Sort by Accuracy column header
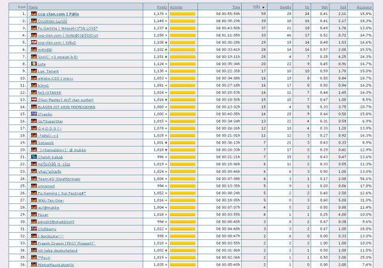383x268 pixels. [x=364, y=7]
